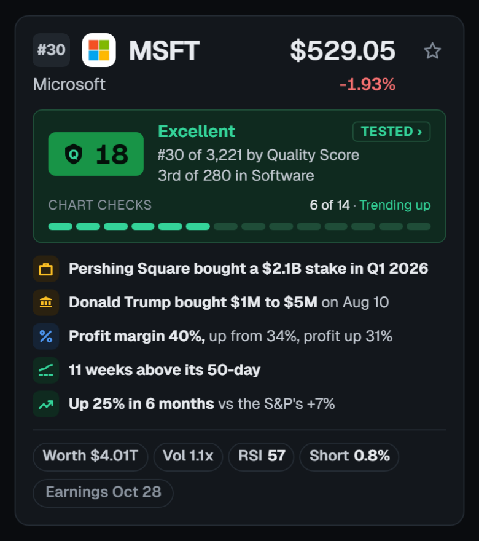Click the CHART CHECKS label

click(x=100, y=205)
